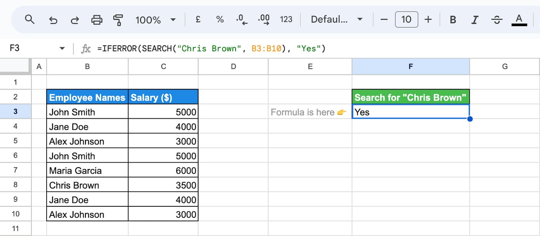This screenshot has width=540, height=236.
Task: Decrease font size with minus button
Action: coord(384,19)
